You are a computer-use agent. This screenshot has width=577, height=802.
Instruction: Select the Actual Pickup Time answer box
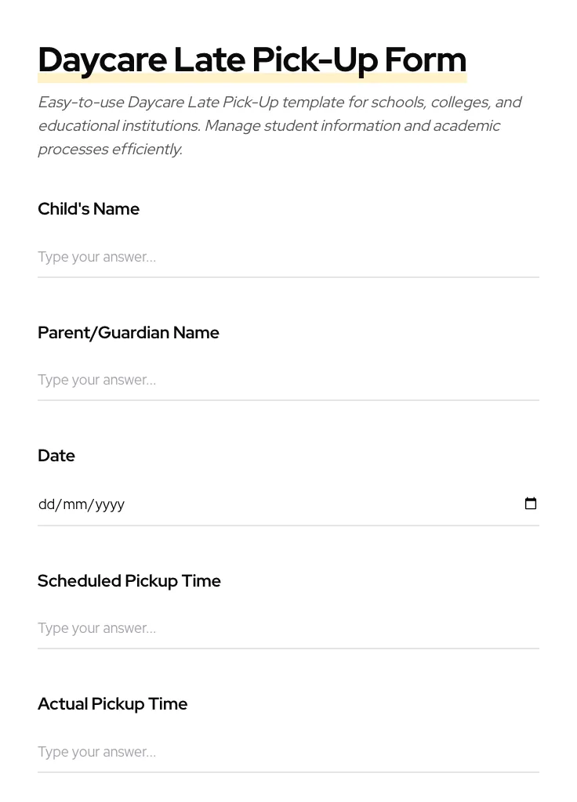[288, 752]
